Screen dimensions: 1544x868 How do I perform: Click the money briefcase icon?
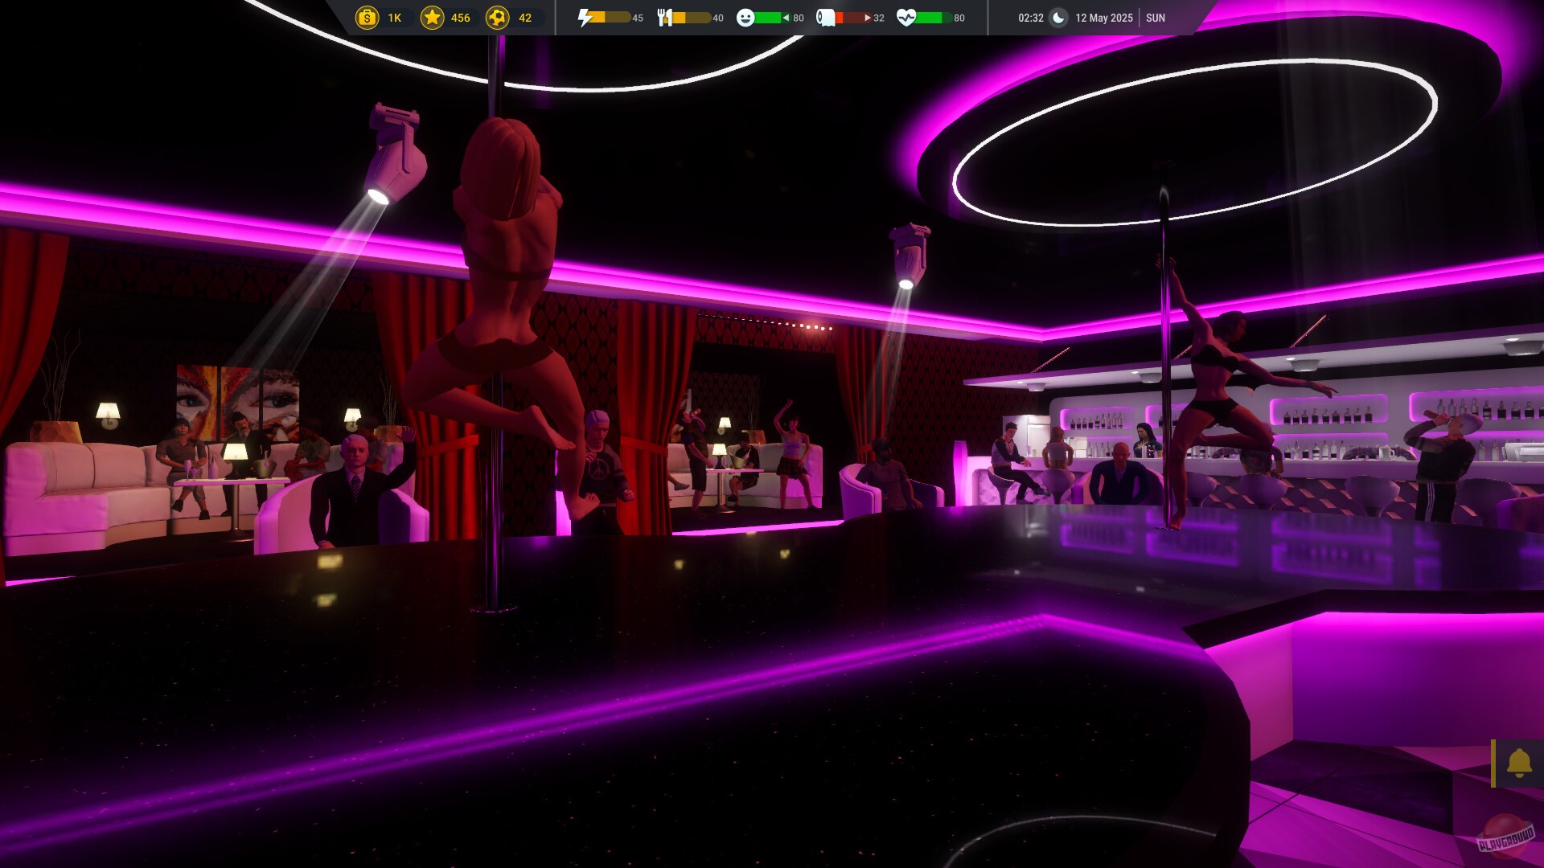[x=367, y=18]
